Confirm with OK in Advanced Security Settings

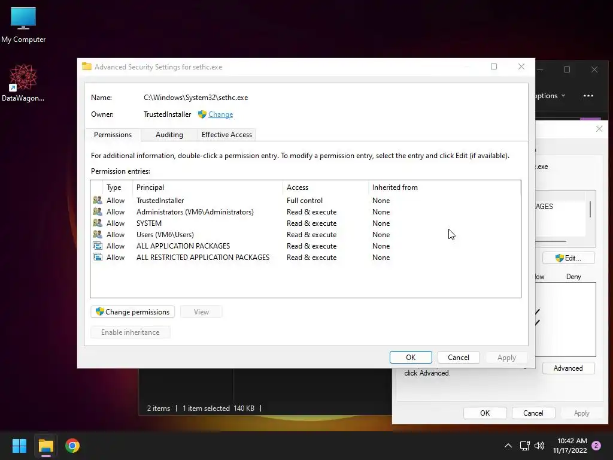click(x=411, y=357)
